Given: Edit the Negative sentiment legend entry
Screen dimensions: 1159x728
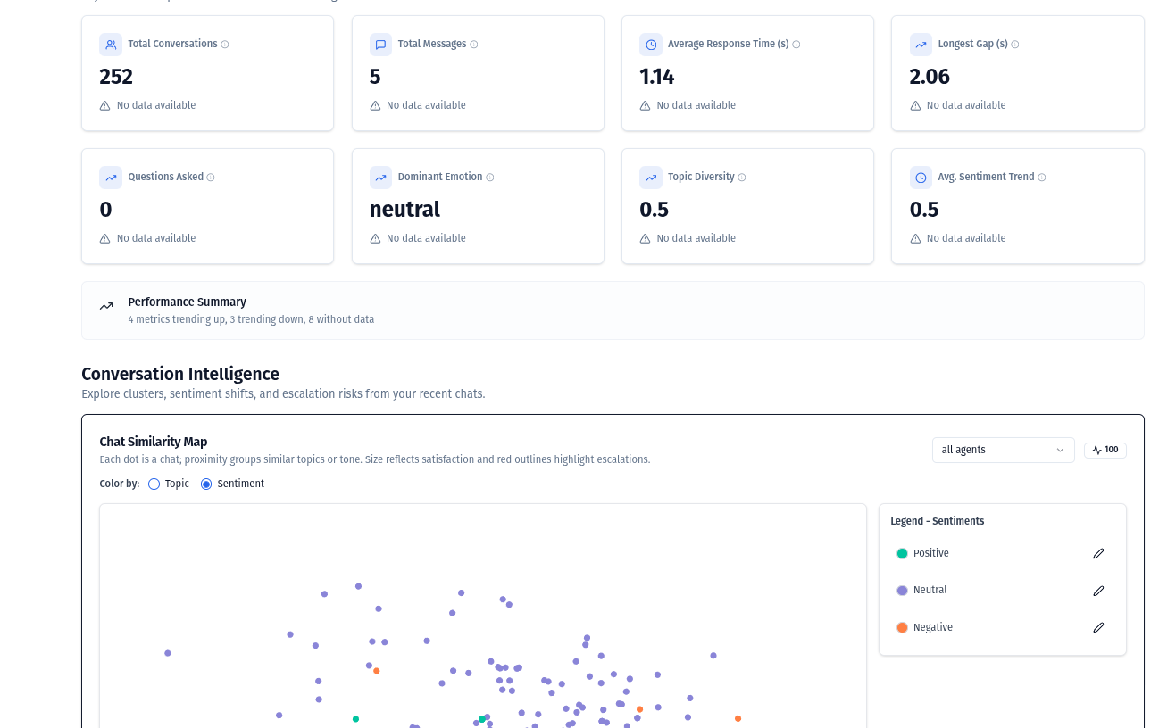Looking at the screenshot, I should pos(1098,627).
